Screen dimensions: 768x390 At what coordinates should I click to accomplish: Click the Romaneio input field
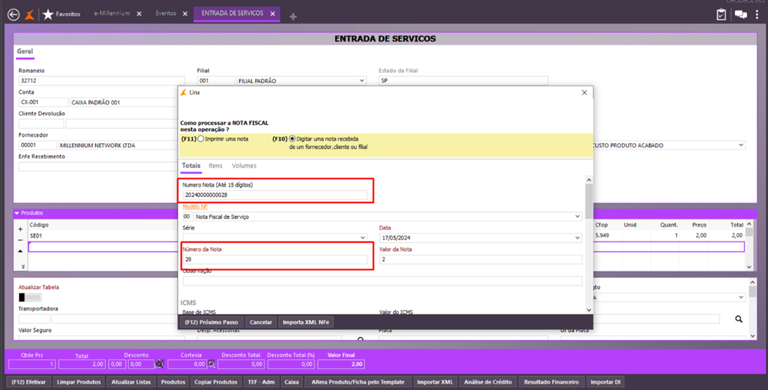pos(102,81)
